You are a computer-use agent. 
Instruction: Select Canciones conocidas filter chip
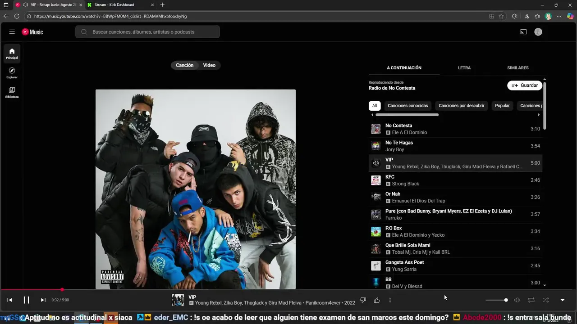pyautogui.click(x=408, y=106)
